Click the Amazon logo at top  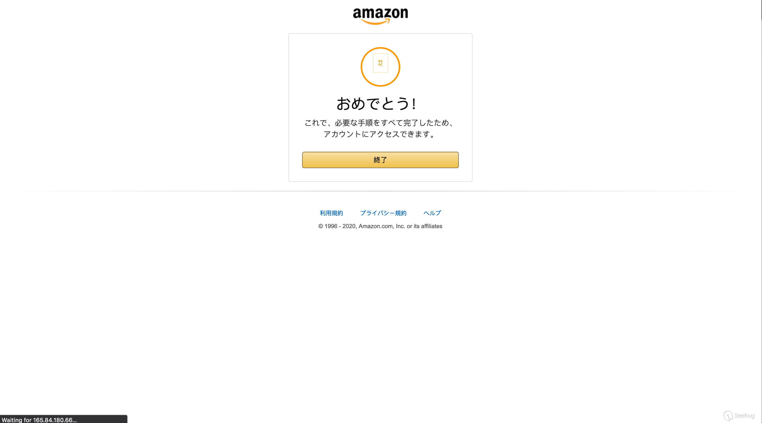(380, 16)
